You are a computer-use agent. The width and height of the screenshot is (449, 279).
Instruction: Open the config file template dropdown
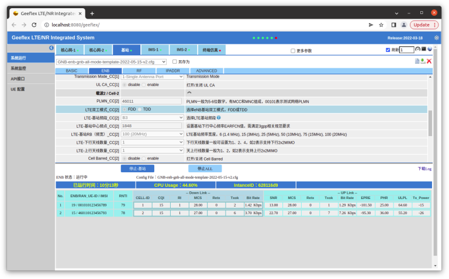point(111,62)
